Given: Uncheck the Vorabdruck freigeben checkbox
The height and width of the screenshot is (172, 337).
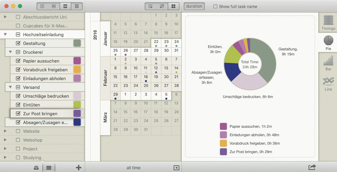Looking at the screenshot, I should (18, 70).
